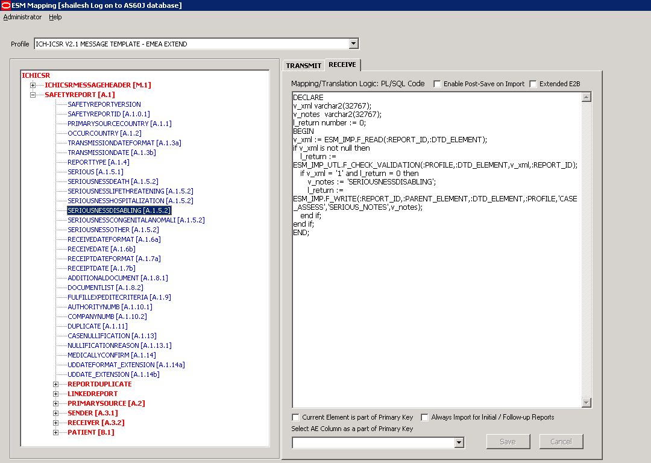The image size is (651, 463).
Task: Select NULLIFICATIONREASON [A.1.13.1]
Action: pyautogui.click(x=119, y=345)
